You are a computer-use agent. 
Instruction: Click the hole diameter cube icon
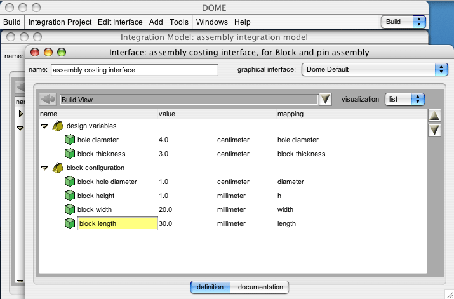coord(69,140)
